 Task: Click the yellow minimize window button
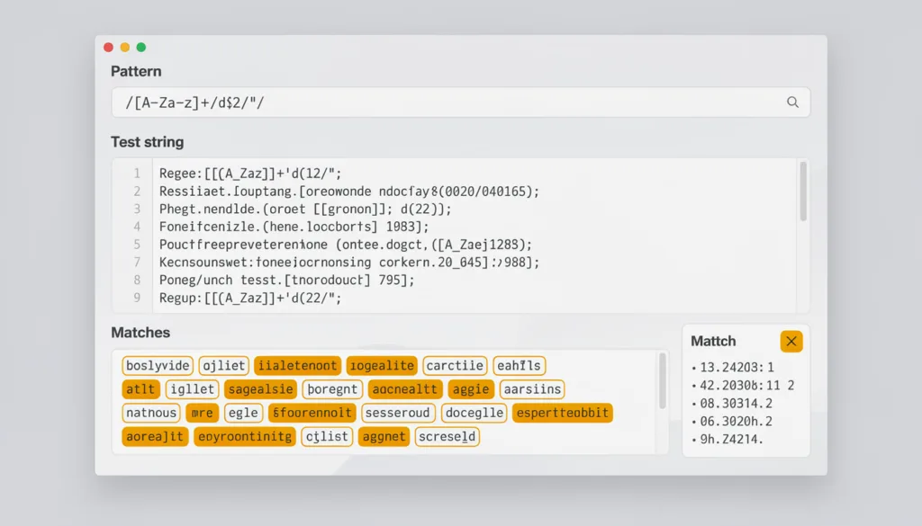125,47
